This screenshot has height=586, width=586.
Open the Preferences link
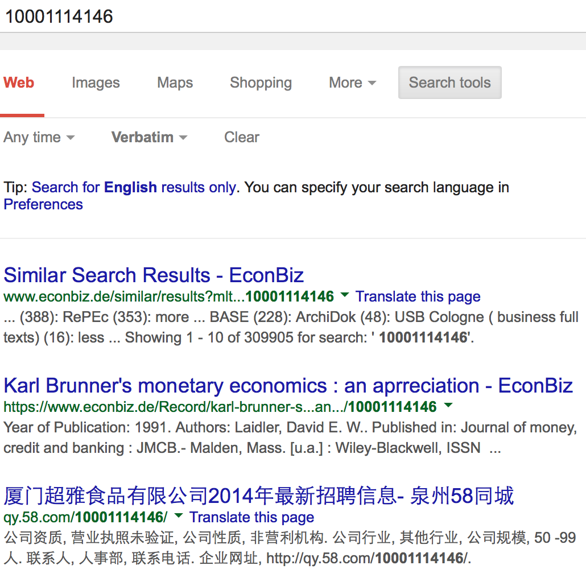tap(43, 205)
